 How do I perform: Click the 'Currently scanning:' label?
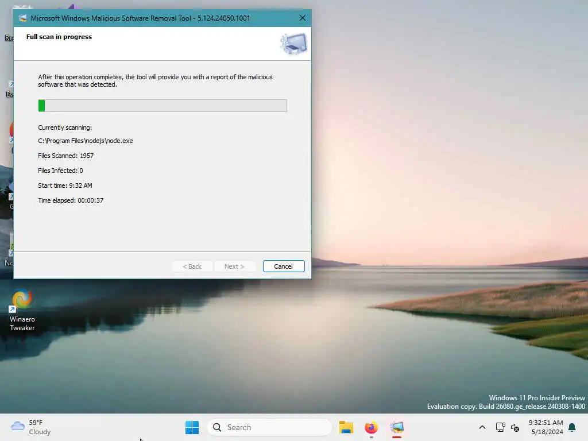click(x=65, y=127)
